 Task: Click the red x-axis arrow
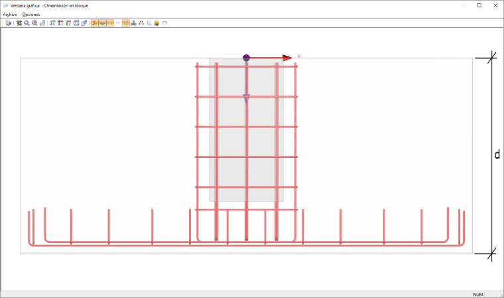271,58
